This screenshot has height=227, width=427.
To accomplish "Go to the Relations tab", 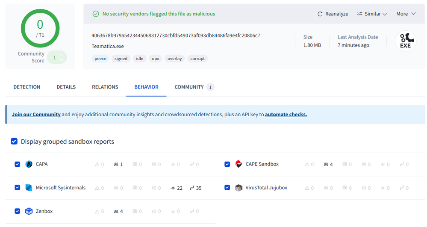I will tap(105, 87).
